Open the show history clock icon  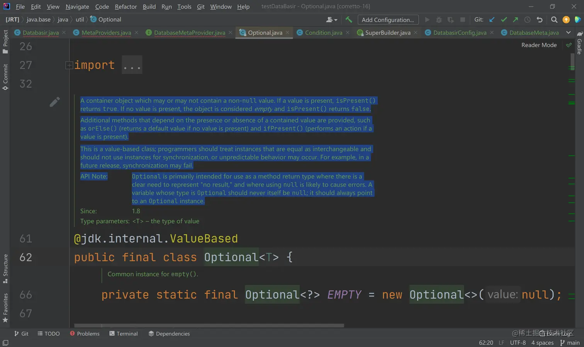coord(527,20)
